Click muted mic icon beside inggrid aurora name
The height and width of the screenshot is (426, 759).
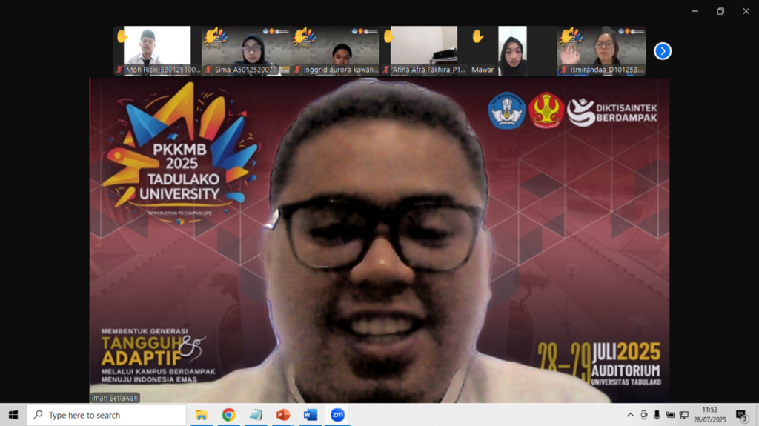coord(298,70)
